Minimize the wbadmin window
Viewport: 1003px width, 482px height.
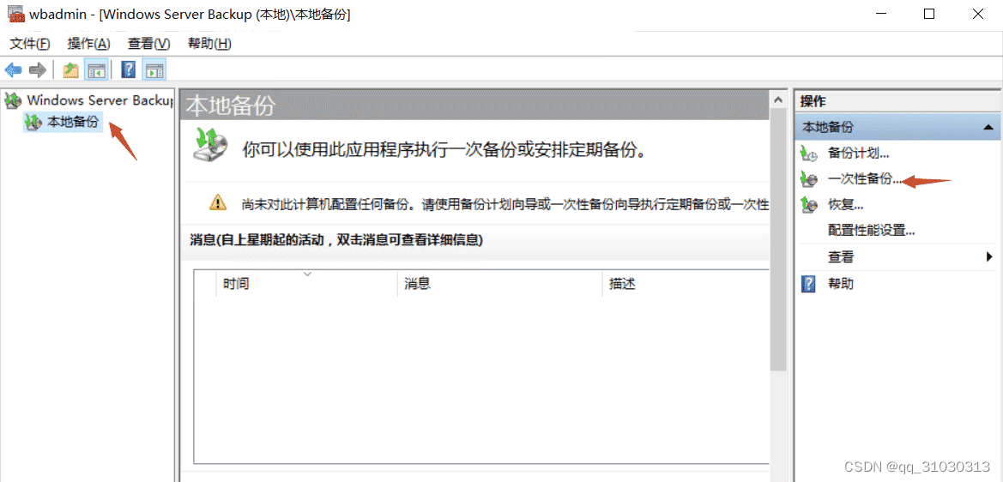point(880,14)
